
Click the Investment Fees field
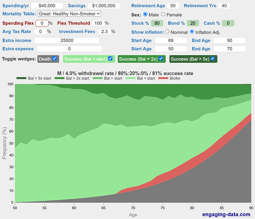(105, 32)
